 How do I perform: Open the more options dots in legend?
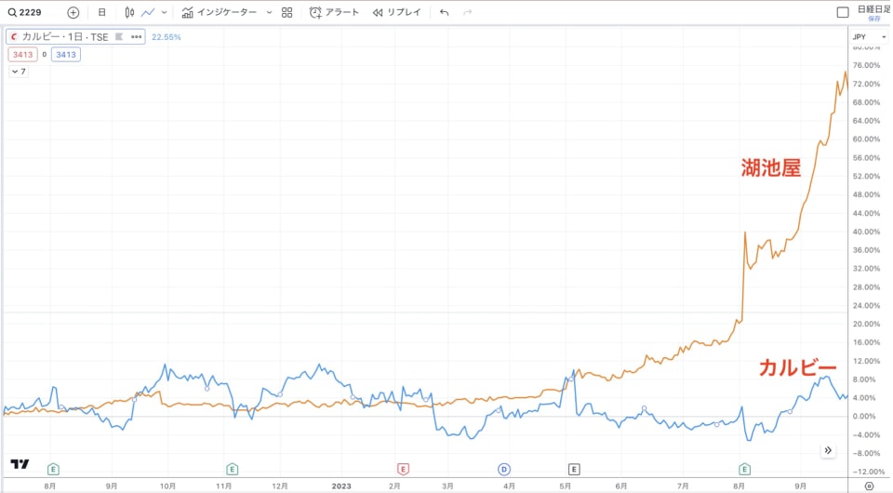[x=136, y=37]
